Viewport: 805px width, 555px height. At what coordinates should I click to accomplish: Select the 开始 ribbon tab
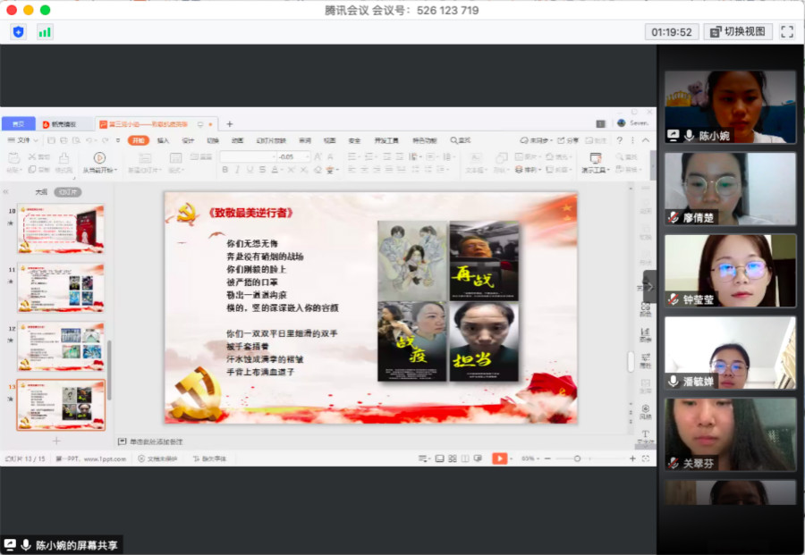point(138,140)
